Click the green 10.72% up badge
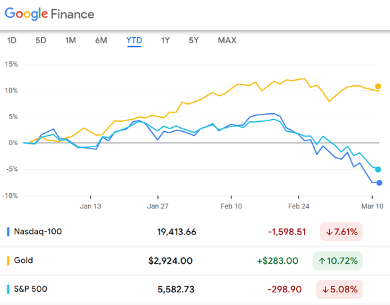The height and width of the screenshot is (305, 390). (337, 261)
